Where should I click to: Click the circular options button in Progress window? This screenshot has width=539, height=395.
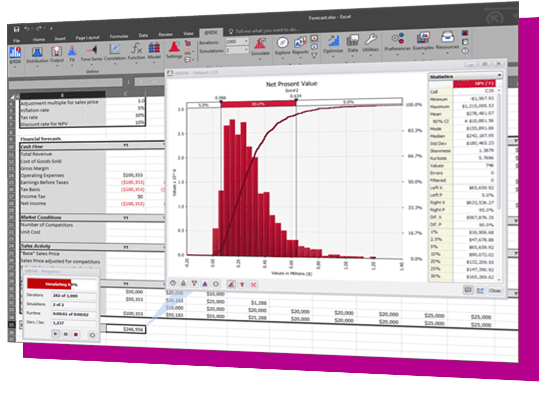click(92, 335)
